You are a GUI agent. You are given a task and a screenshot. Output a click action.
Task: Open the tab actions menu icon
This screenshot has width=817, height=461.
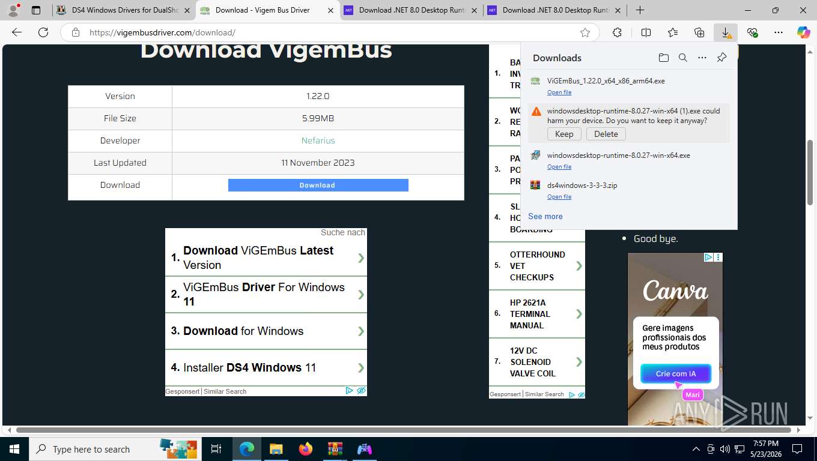[36, 10]
